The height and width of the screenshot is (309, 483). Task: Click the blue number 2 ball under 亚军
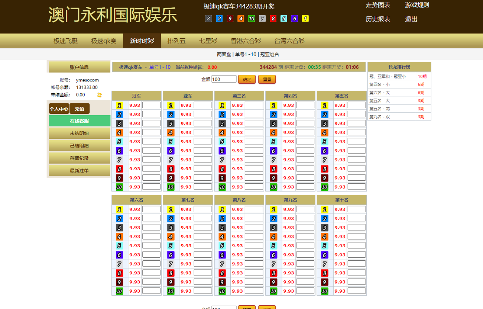(171, 115)
